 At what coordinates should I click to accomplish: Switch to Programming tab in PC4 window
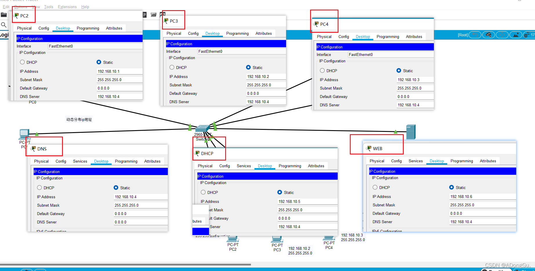coord(388,37)
